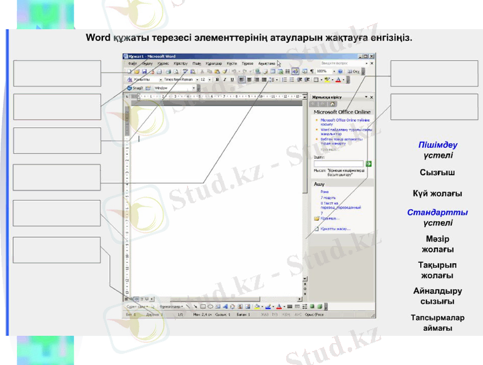Click the Insert WordArt icon
This screenshot has height=365, width=483.
coord(225,307)
